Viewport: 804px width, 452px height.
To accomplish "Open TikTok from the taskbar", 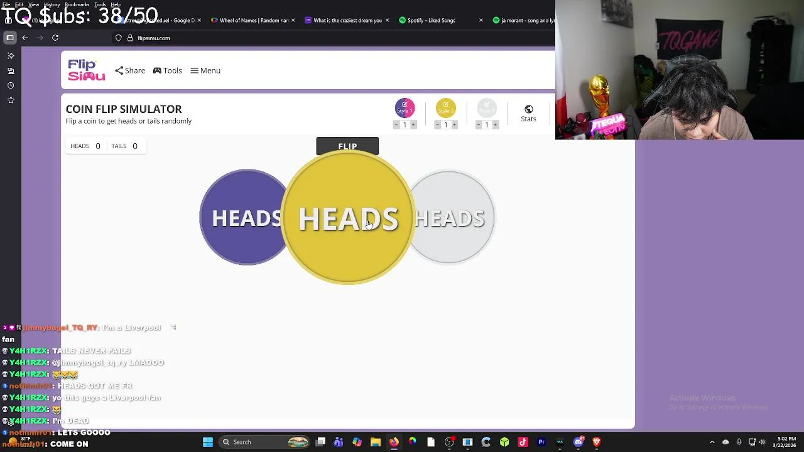I will coord(523,442).
